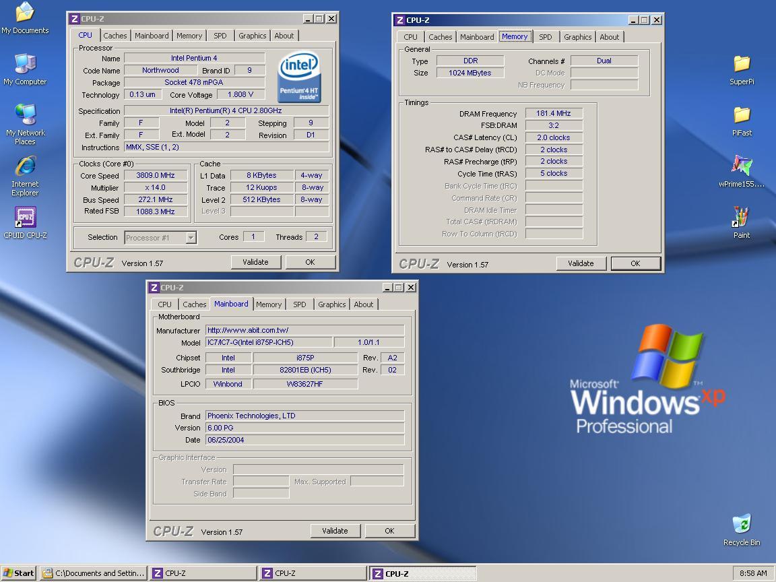
Task: Click Validate in the CPU window
Action: click(x=255, y=262)
